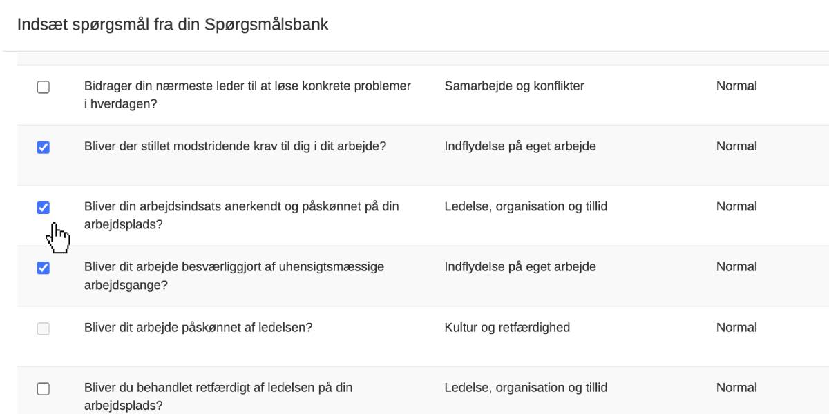The image size is (829, 414).
Task: Click 'Bliver dit arbejde påskønnet af ledelsen?' text
Action: point(198,327)
